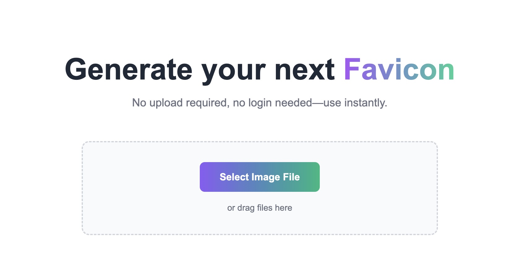The image size is (514, 271).
Task: Click the word "Select" on the gradient button
Action: pyautogui.click(x=234, y=177)
